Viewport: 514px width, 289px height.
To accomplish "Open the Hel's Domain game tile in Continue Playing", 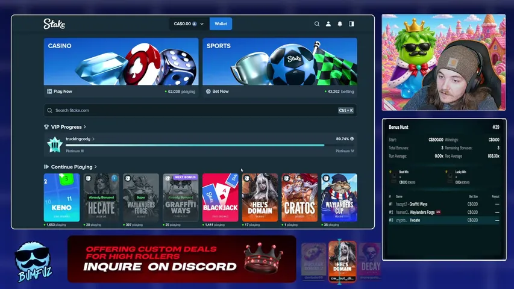I will (x=260, y=197).
